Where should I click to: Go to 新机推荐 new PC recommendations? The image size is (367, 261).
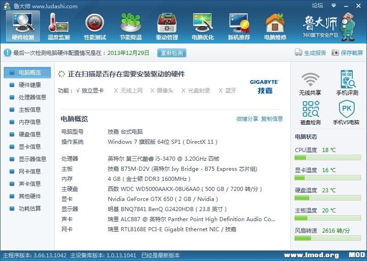239,26
